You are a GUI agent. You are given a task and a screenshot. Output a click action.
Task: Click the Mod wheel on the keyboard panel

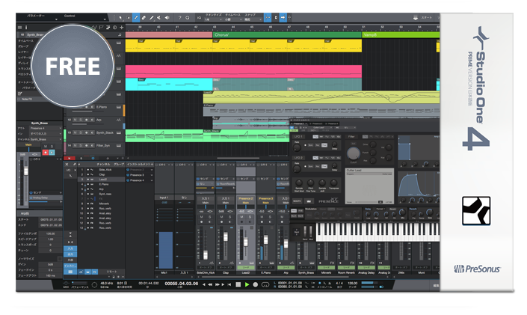310,232
